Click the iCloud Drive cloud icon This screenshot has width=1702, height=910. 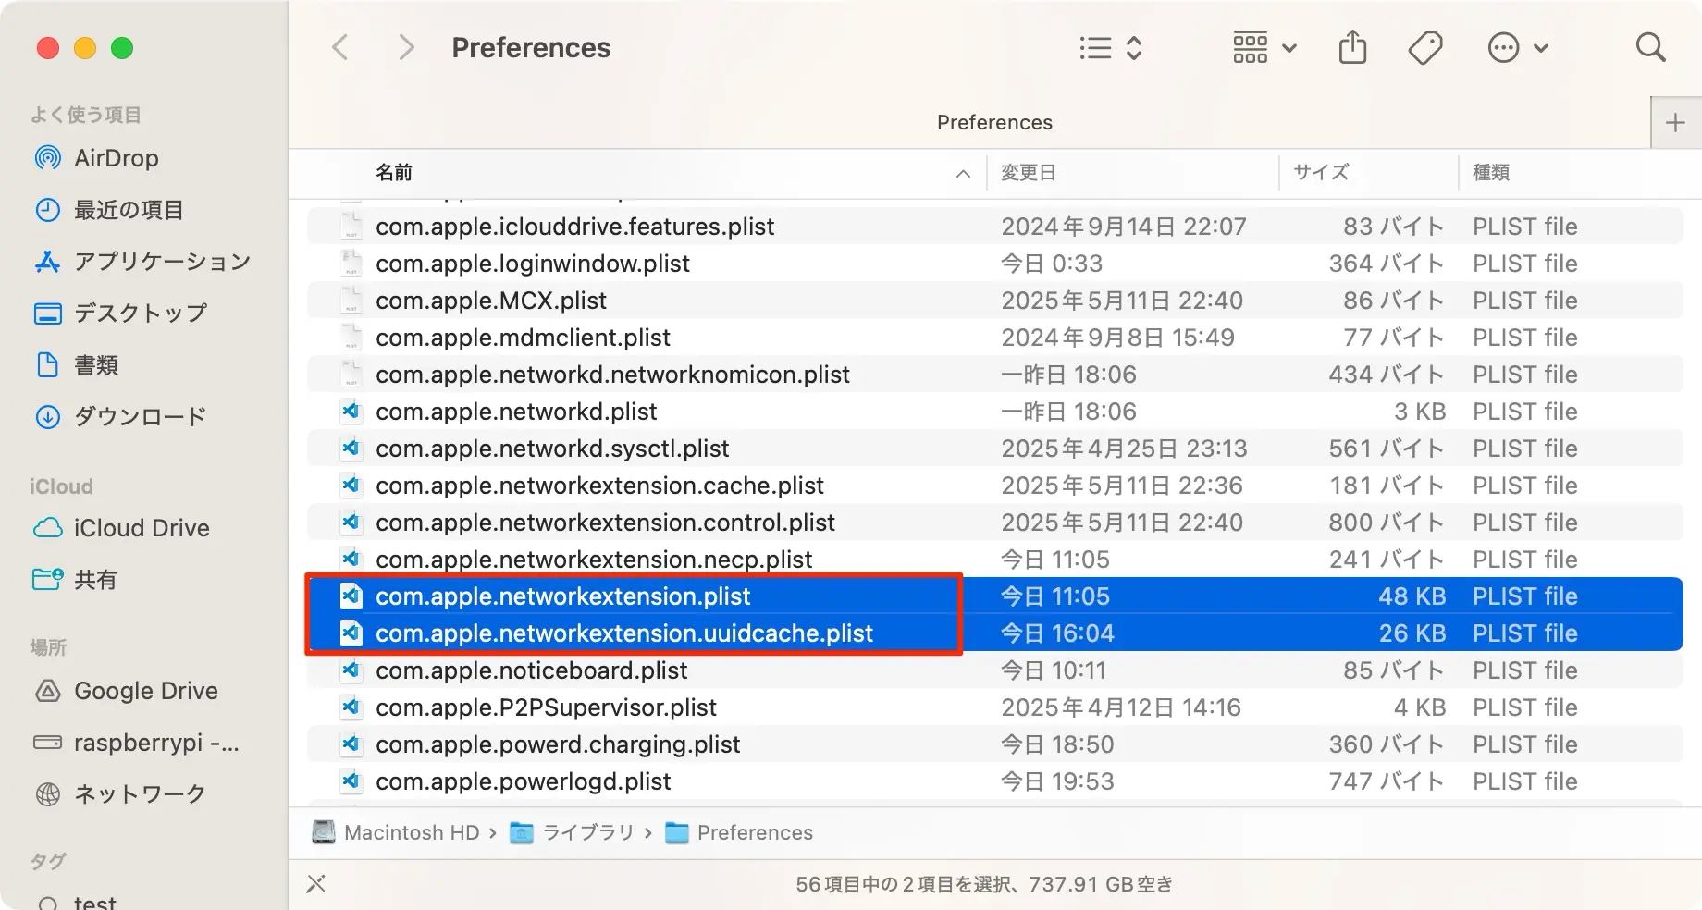tap(48, 528)
